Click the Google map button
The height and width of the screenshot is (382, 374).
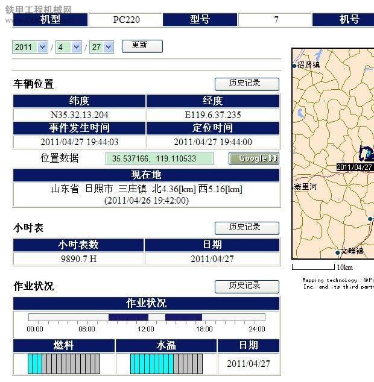click(x=254, y=158)
